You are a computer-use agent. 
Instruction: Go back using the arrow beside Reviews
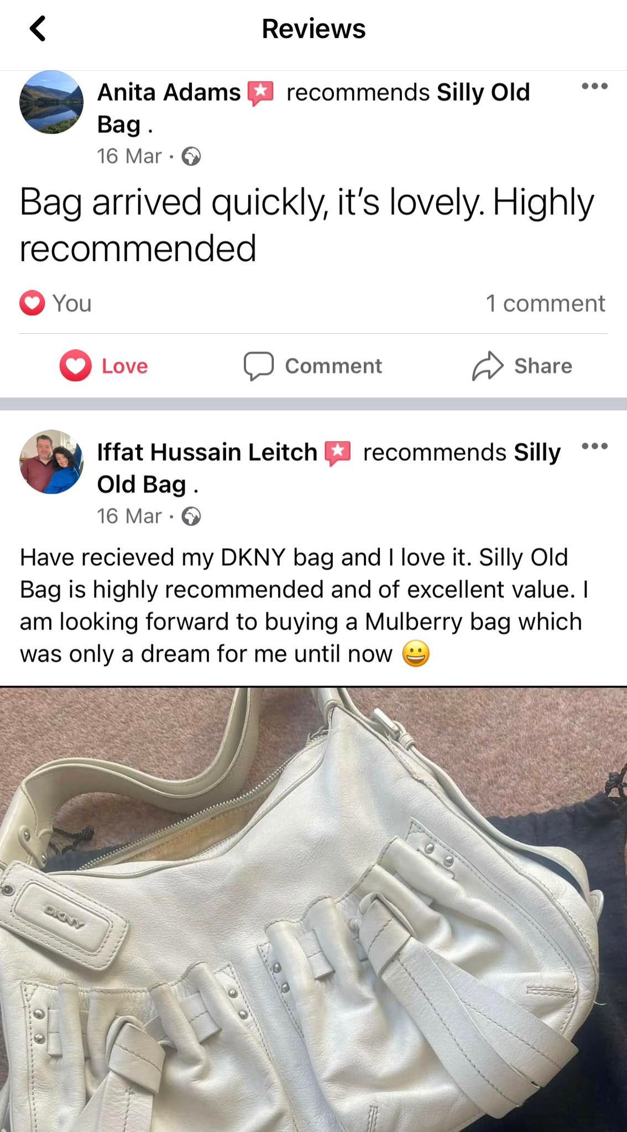point(38,29)
